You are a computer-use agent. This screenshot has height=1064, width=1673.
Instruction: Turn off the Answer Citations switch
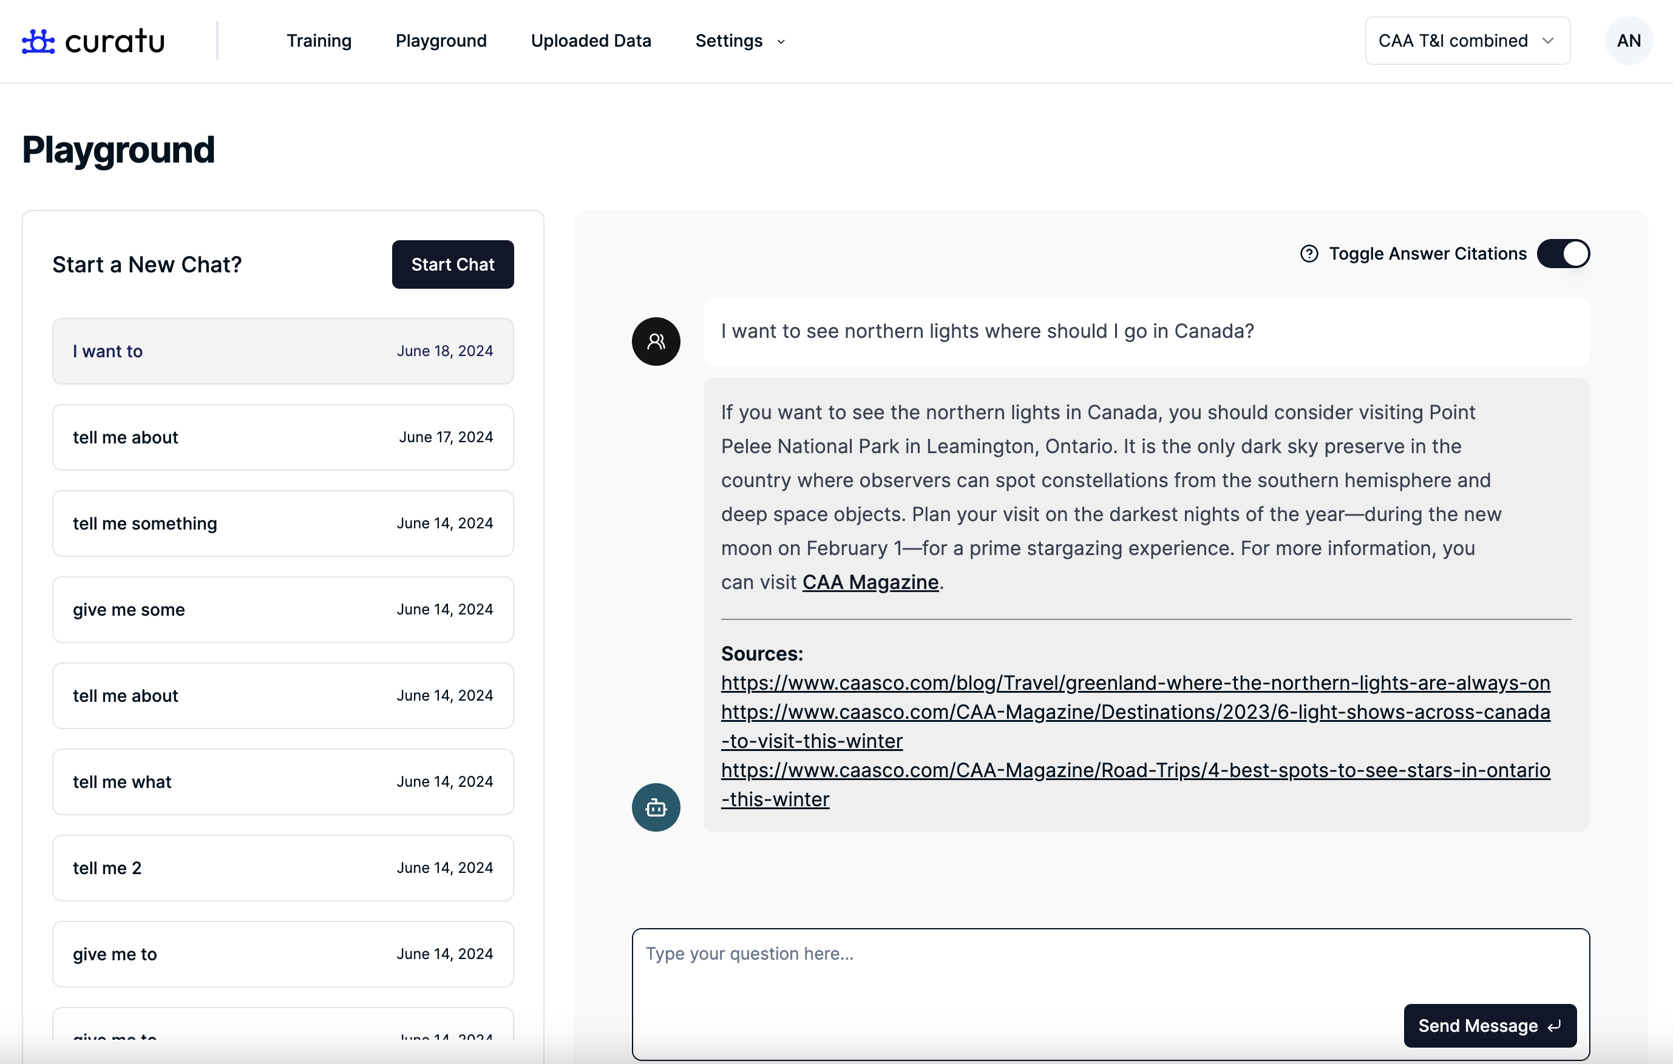click(1563, 254)
